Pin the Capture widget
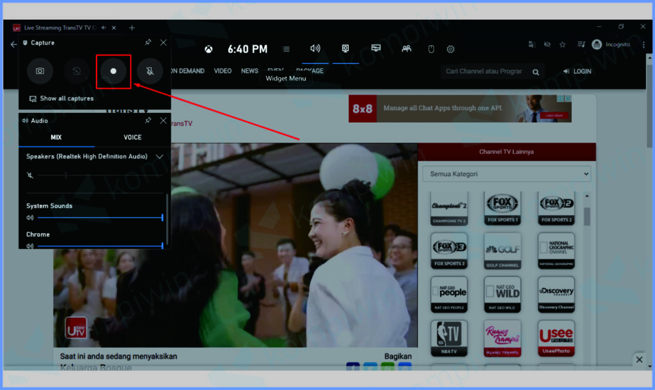The image size is (655, 390). [148, 43]
